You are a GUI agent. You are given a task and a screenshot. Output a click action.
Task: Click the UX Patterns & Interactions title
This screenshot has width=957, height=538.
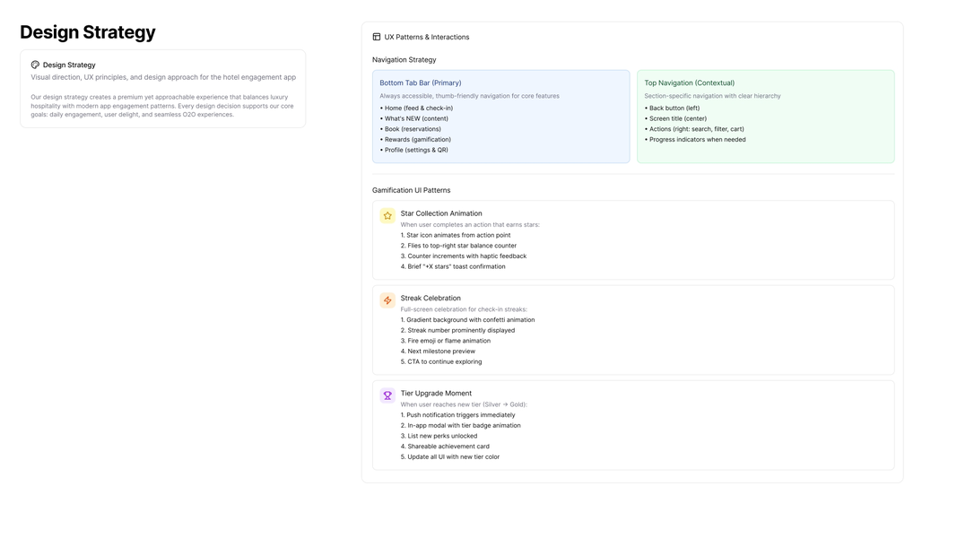point(426,37)
